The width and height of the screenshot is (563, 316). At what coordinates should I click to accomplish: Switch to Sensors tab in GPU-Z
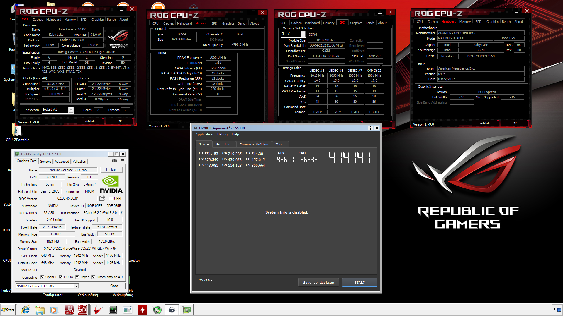click(46, 161)
